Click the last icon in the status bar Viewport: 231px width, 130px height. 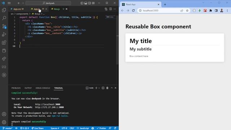[x=115, y=128]
